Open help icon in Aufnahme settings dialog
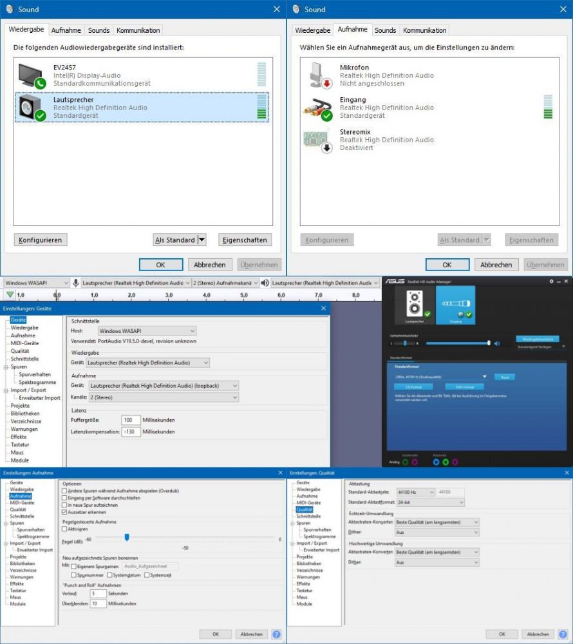 pyautogui.click(x=276, y=634)
